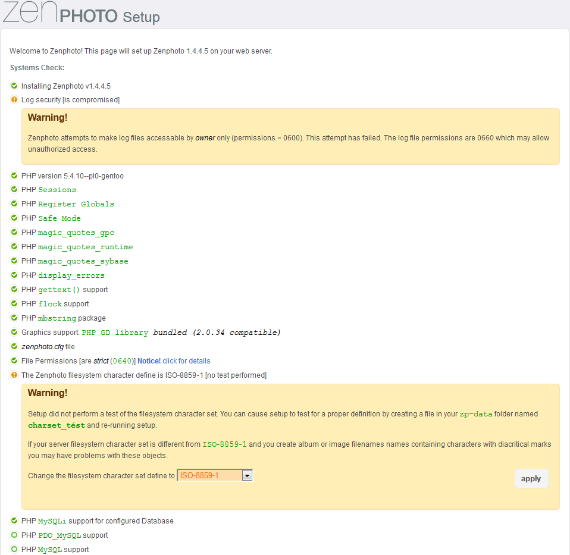The width and height of the screenshot is (570, 555).
Task: Click PHP version 5.4.10--pl0-gentoo text
Action: [73, 176]
